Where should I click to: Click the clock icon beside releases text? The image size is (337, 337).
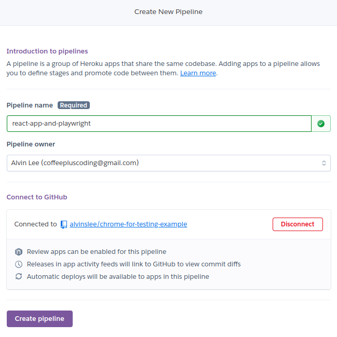[19, 264]
